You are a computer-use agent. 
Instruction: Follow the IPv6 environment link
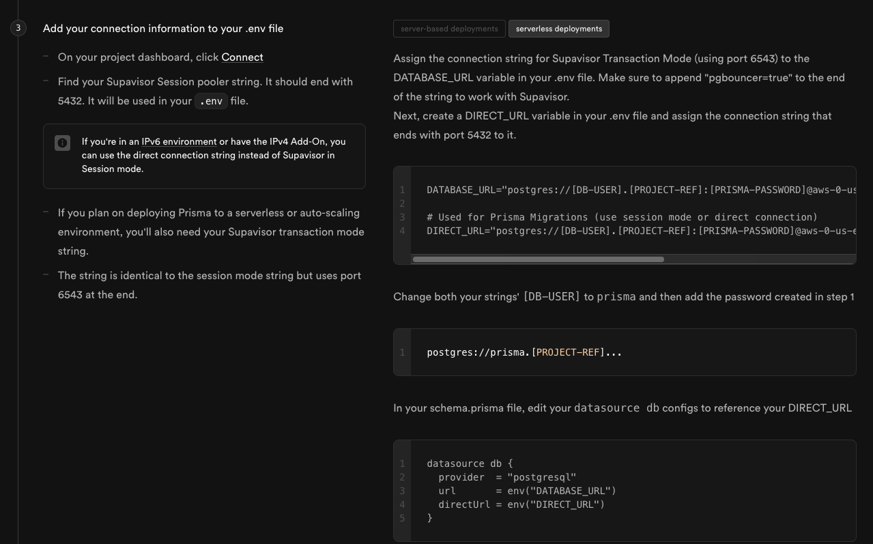(x=179, y=142)
